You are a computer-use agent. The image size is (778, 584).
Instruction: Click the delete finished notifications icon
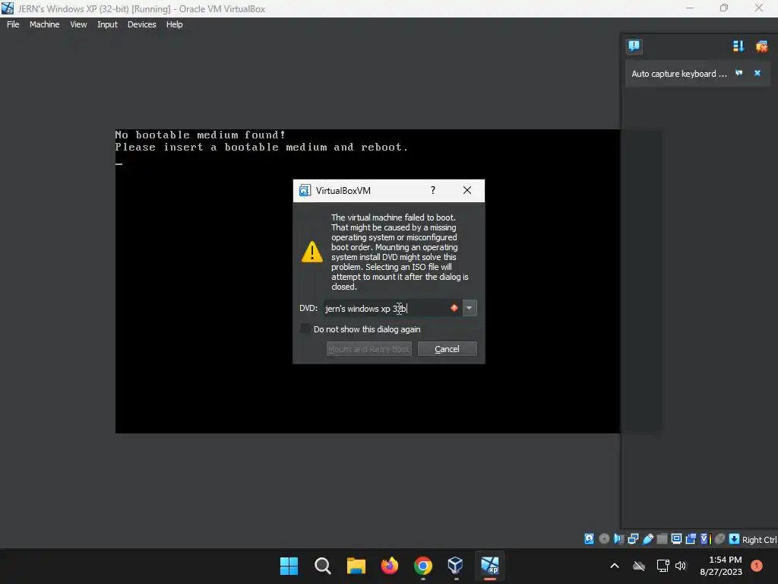(761, 46)
